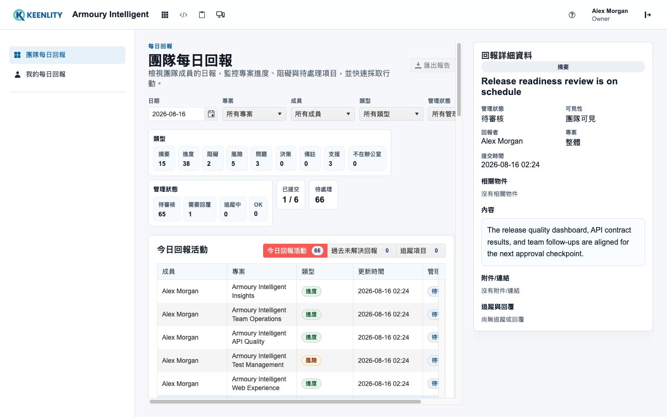This screenshot has height=417, width=667.
Task: Switch to 過去未解決回報 tab
Action: 362,251
